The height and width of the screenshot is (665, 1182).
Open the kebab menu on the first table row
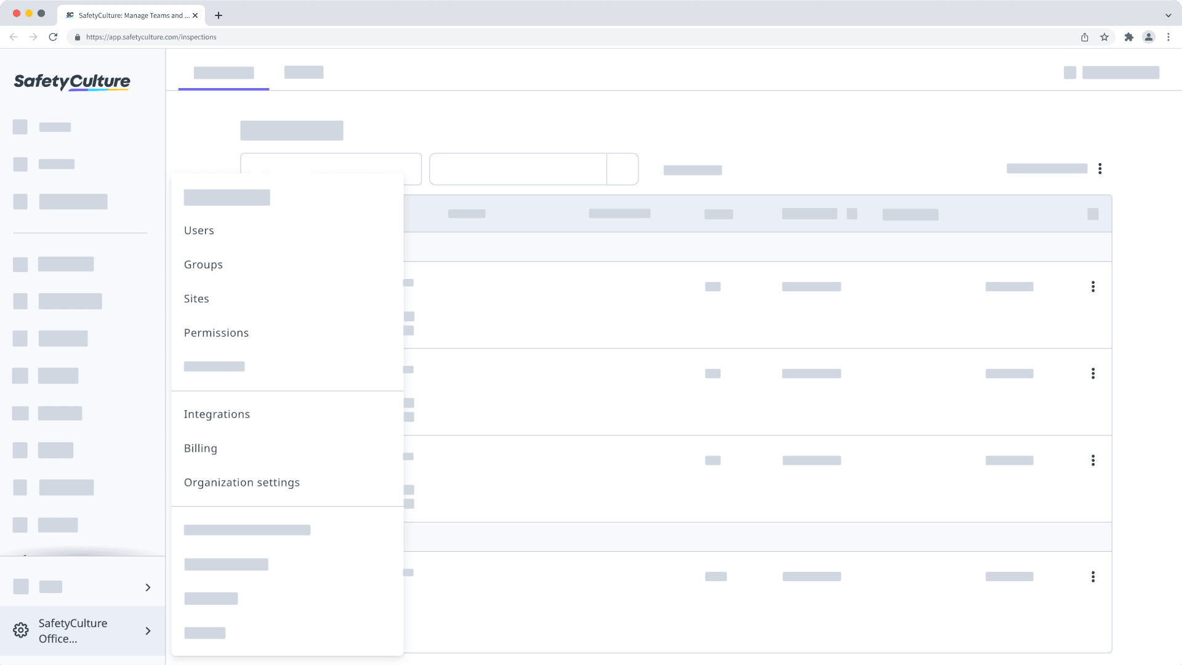(1093, 286)
